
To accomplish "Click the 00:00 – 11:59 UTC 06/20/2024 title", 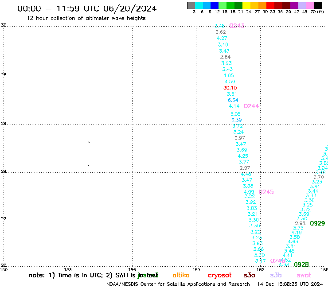I will [87, 9].
